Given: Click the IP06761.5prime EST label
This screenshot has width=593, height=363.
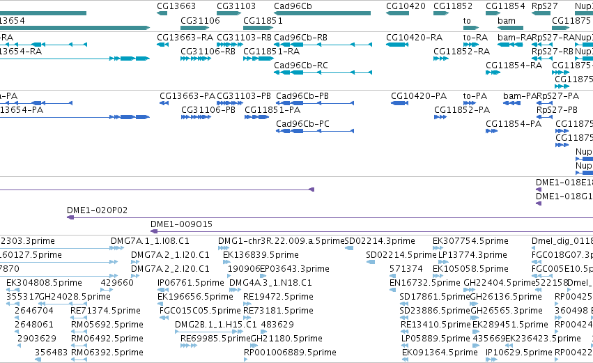Looking at the screenshot, I should click(x=191, y=283).
